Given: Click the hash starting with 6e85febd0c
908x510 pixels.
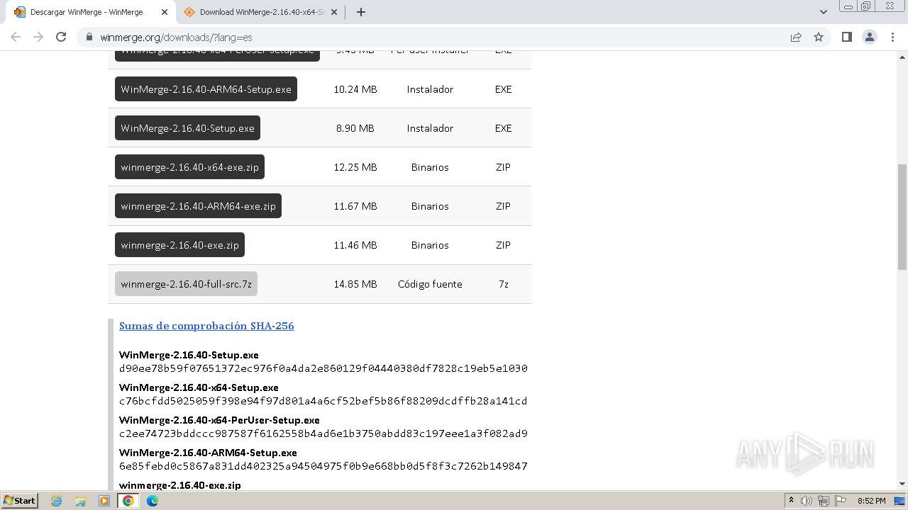Looking at the screenshot, I should pyautogui.click(x=323, y=466).
